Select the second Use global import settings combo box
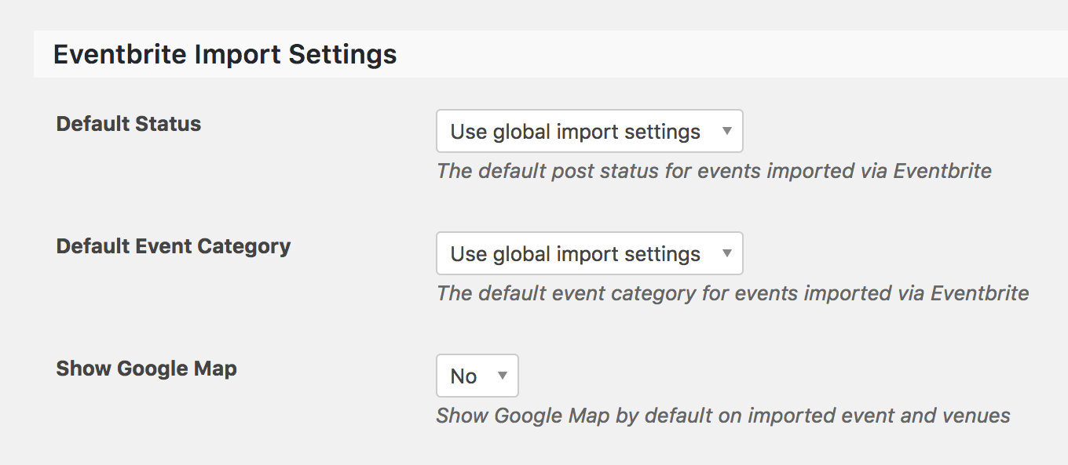This screenshot has width=1068, height=465. [x=589, y=253]
